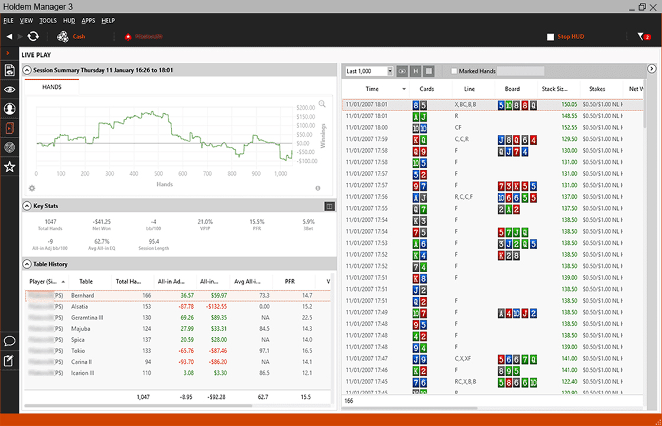Screen dimensions: 662x426
Task: Open the eye view sidebar icon
Action: click(9, 89)
